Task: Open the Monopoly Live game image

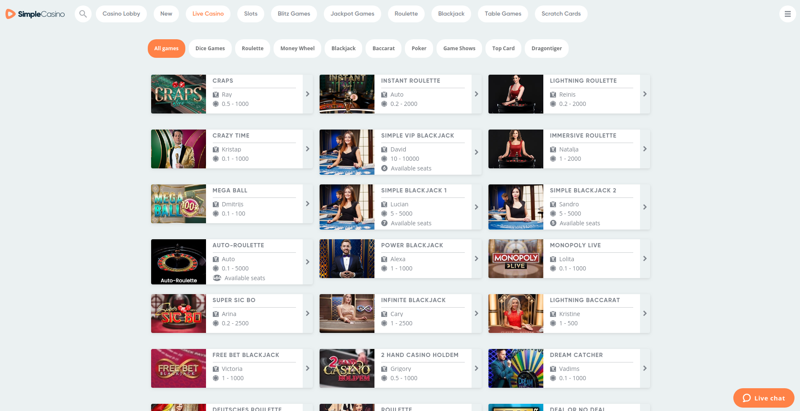Action: click(515, 259)
